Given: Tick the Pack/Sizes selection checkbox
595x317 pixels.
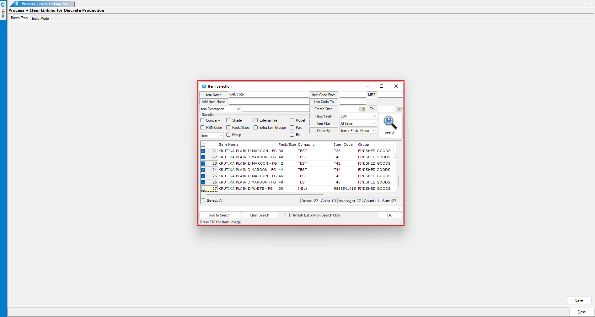Looking at the screenshot, I should tap(228, 128).
